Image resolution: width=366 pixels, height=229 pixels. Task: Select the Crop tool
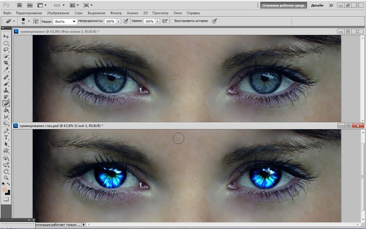(x=6, y=63)
